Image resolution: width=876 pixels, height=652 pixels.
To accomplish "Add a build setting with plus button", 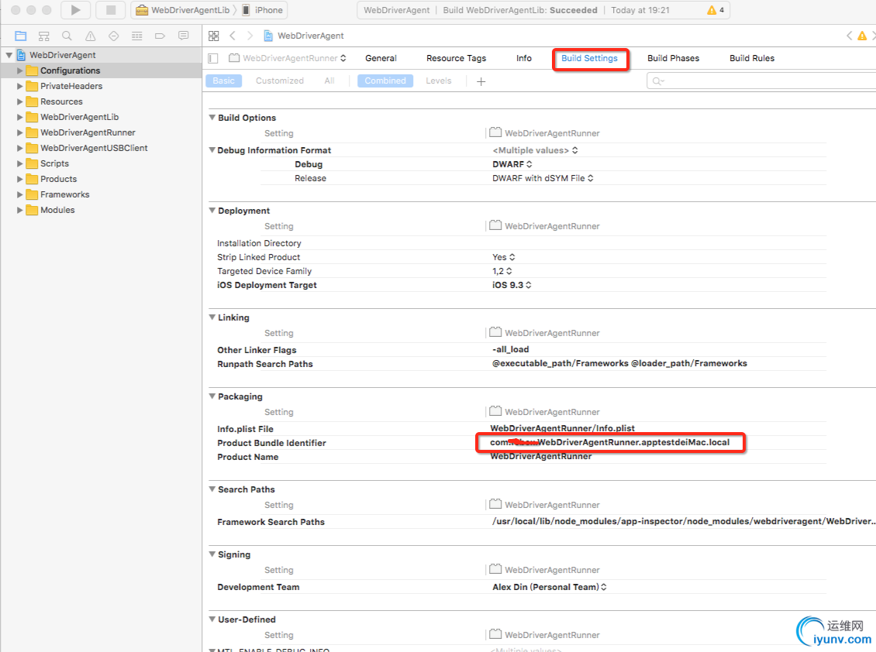I will point(481,81).
